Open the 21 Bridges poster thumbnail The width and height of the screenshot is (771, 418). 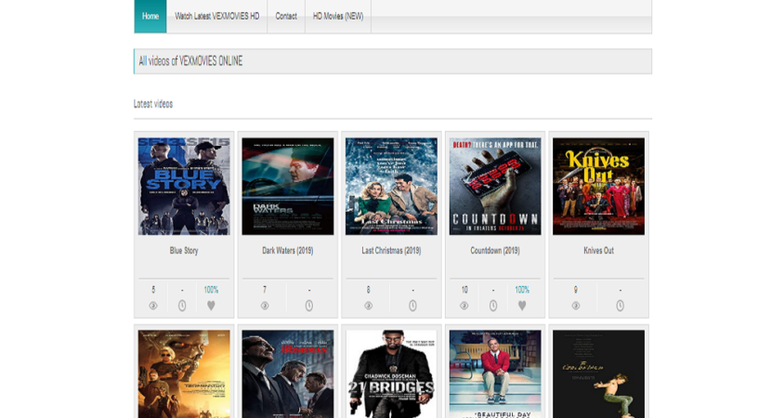pos(391,374)
